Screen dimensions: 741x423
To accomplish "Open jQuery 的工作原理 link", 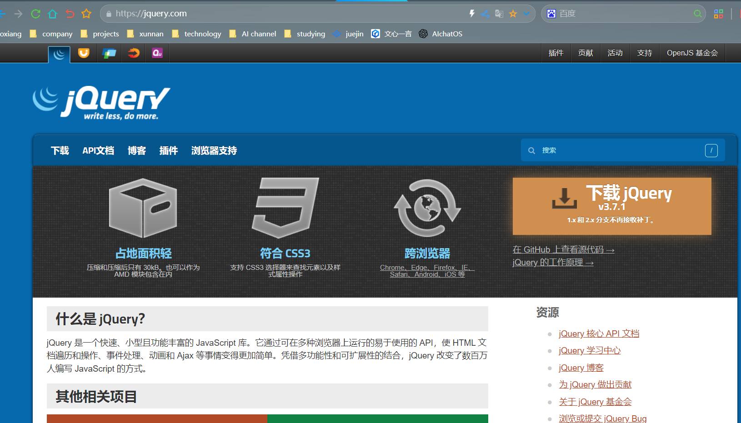I will tap(553, 263).
